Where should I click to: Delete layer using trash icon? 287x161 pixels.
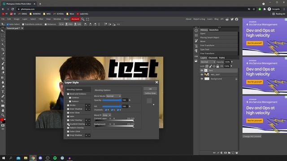pyautogui.click(x=237, y=153)
